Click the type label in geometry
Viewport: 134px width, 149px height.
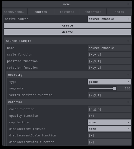coord(13,82)
